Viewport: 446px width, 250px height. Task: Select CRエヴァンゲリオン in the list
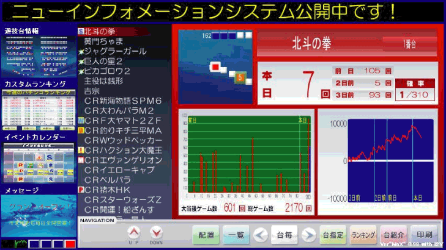pos(123,160)
